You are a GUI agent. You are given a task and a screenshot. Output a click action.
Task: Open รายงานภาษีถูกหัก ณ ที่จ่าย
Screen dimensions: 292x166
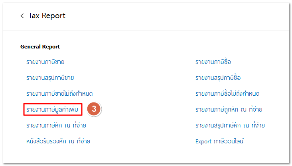(229, 109)
